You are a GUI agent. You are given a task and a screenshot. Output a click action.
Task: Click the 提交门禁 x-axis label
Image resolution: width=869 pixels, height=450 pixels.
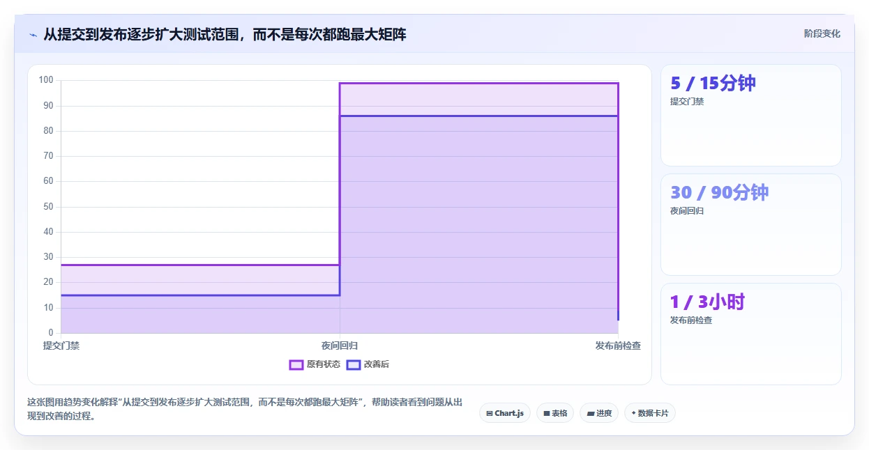[x=61, y=346]
